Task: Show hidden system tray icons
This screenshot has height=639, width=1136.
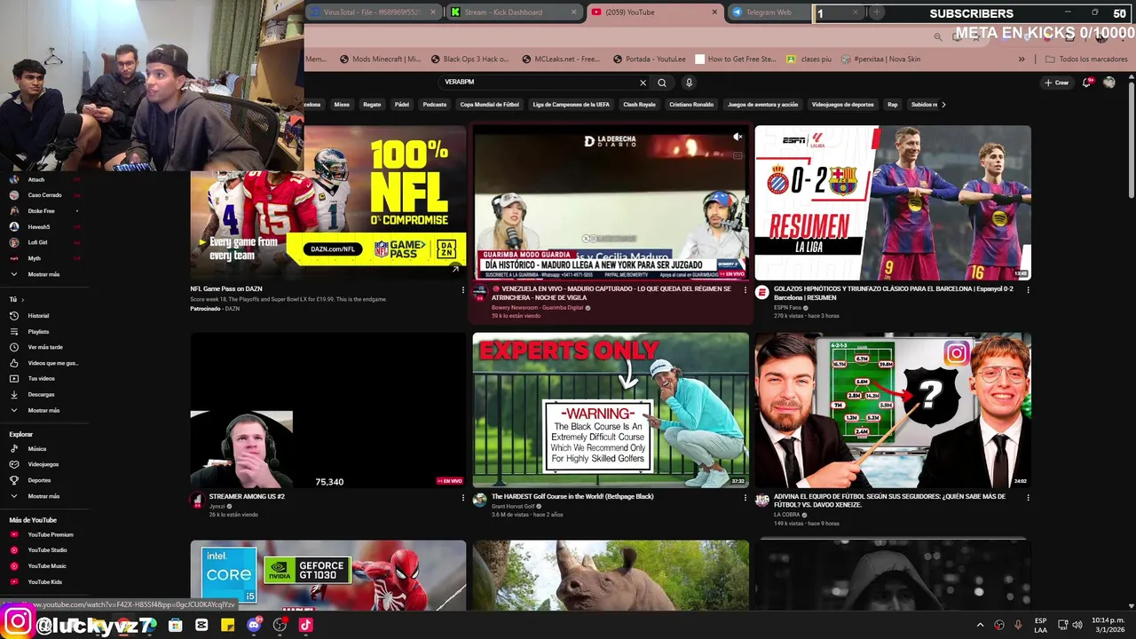Action: (x=980, y=625)
